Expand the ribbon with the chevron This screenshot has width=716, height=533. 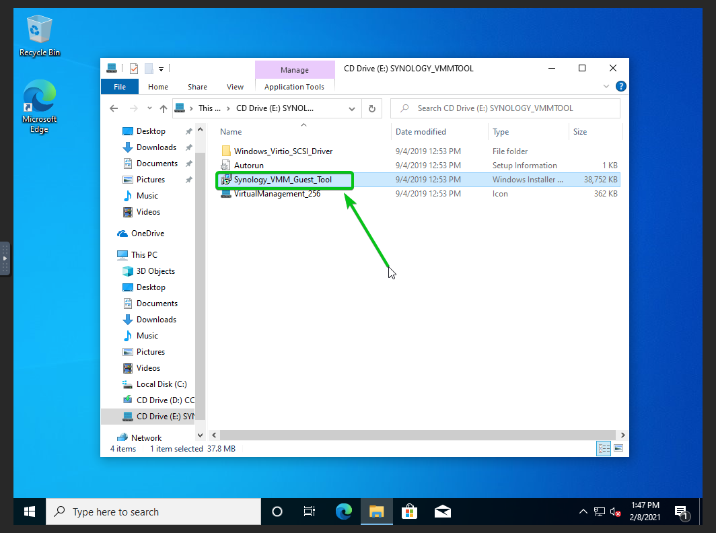(607, 86)
